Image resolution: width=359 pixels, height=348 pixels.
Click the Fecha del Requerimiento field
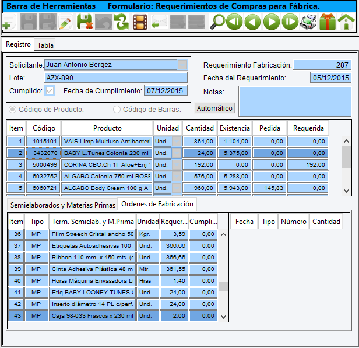(330, 78)
